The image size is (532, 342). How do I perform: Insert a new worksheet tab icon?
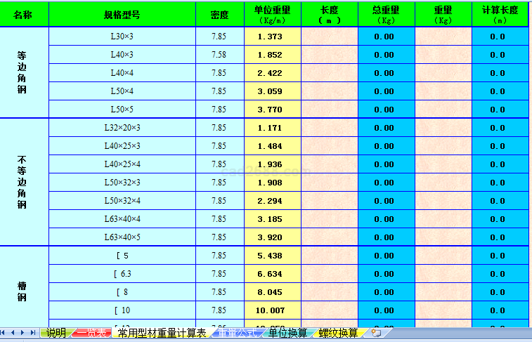tap(377, 333)
